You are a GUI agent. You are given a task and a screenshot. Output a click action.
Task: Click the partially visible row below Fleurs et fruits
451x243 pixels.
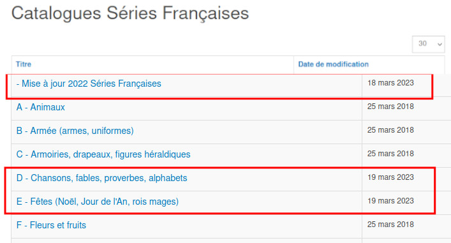[x=231, y=240]
